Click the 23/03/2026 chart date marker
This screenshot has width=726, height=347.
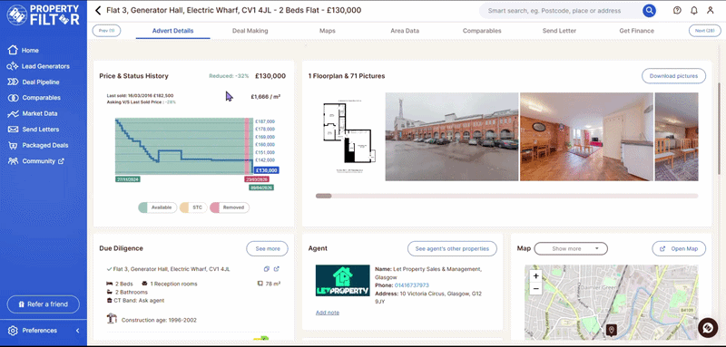(x=257, y=178)
